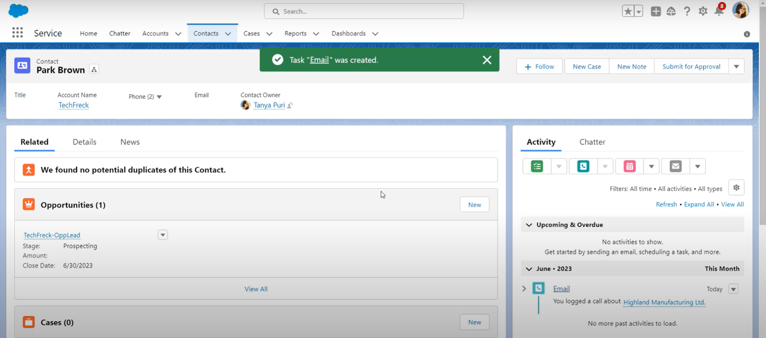Open the Setup gear icon
766x338 pixels.
coord(703,11)
